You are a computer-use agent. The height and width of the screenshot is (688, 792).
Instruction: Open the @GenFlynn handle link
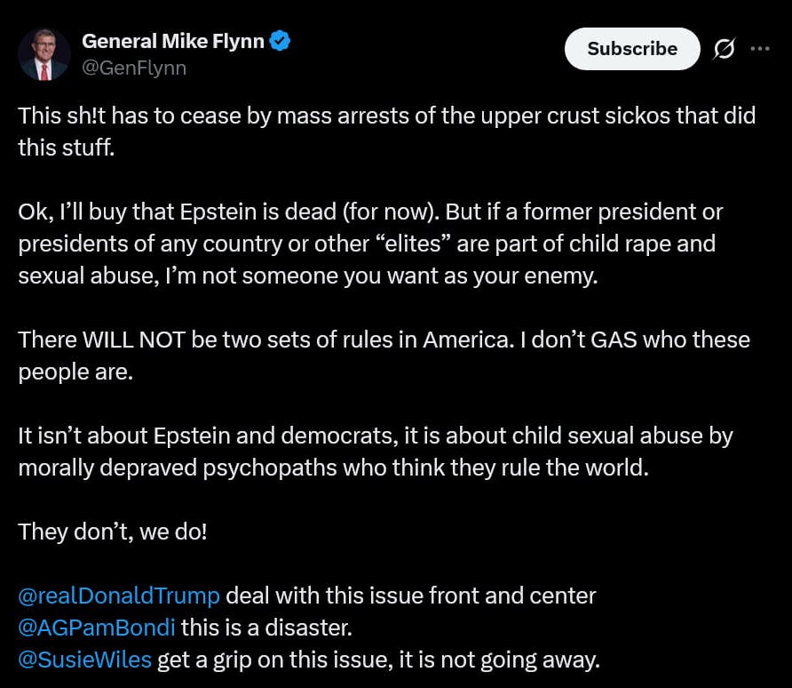click(134, 68)
